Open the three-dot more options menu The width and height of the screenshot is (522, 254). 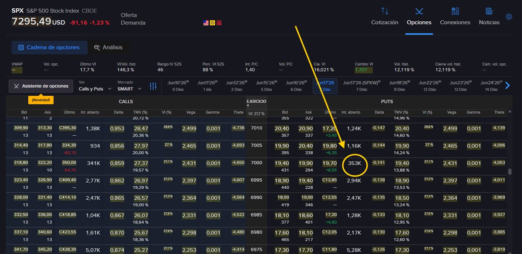[x=509, y=17]
